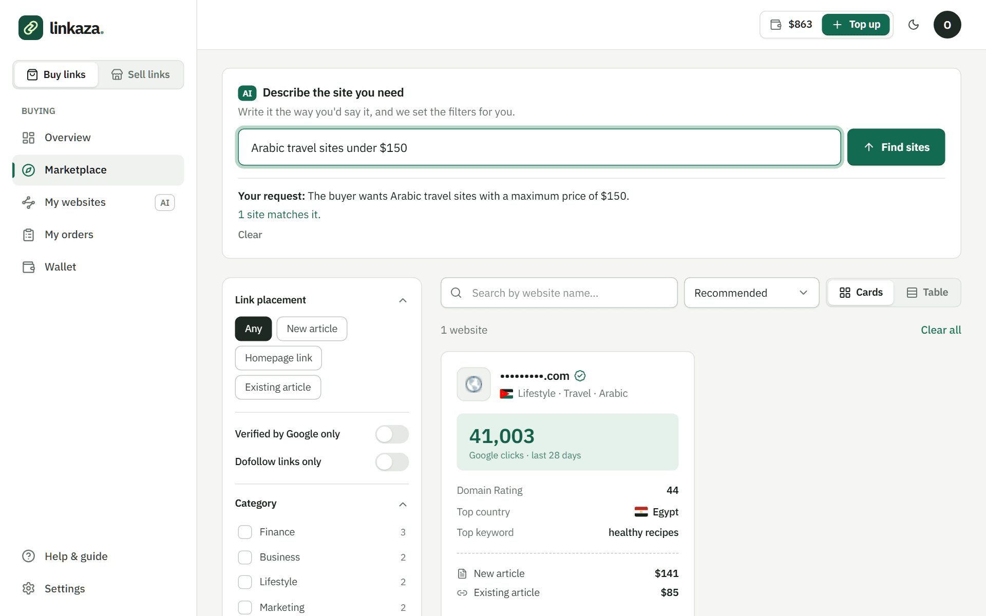The height and width of the screenshot is (616, 986).
Task: Click the My websites icon
Action: (x=28, y=202)
